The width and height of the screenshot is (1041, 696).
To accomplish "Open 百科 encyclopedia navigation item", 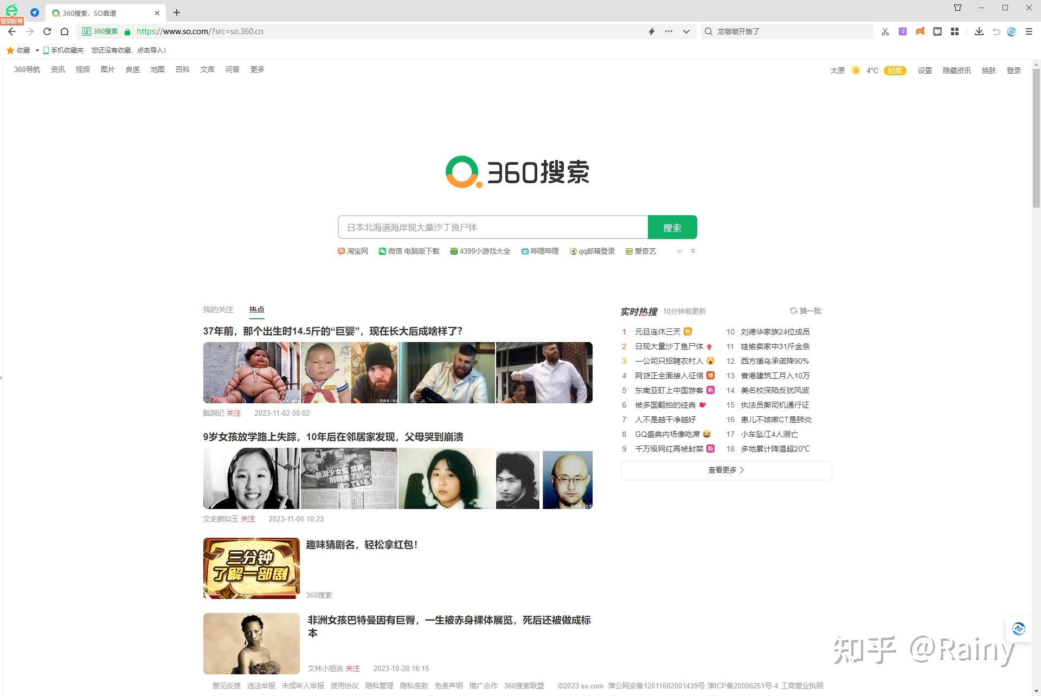I will click(x=182, y=69).
